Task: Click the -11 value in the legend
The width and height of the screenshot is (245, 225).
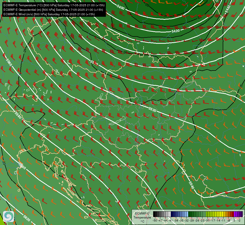Action: 223,220
